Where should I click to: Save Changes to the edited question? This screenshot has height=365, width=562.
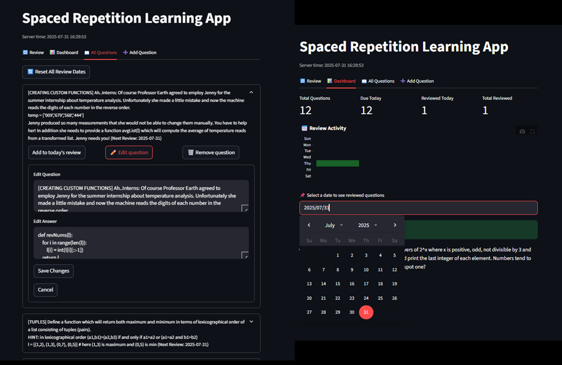[54, 271]
